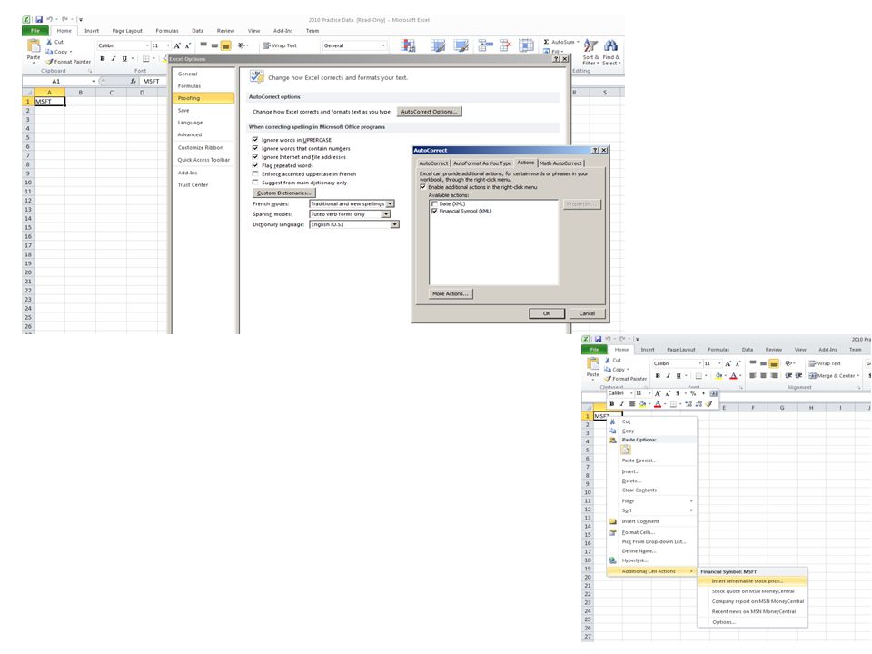Toggle Flag repeated words checkbox
872x654 pixels.
tap(255, 165)
